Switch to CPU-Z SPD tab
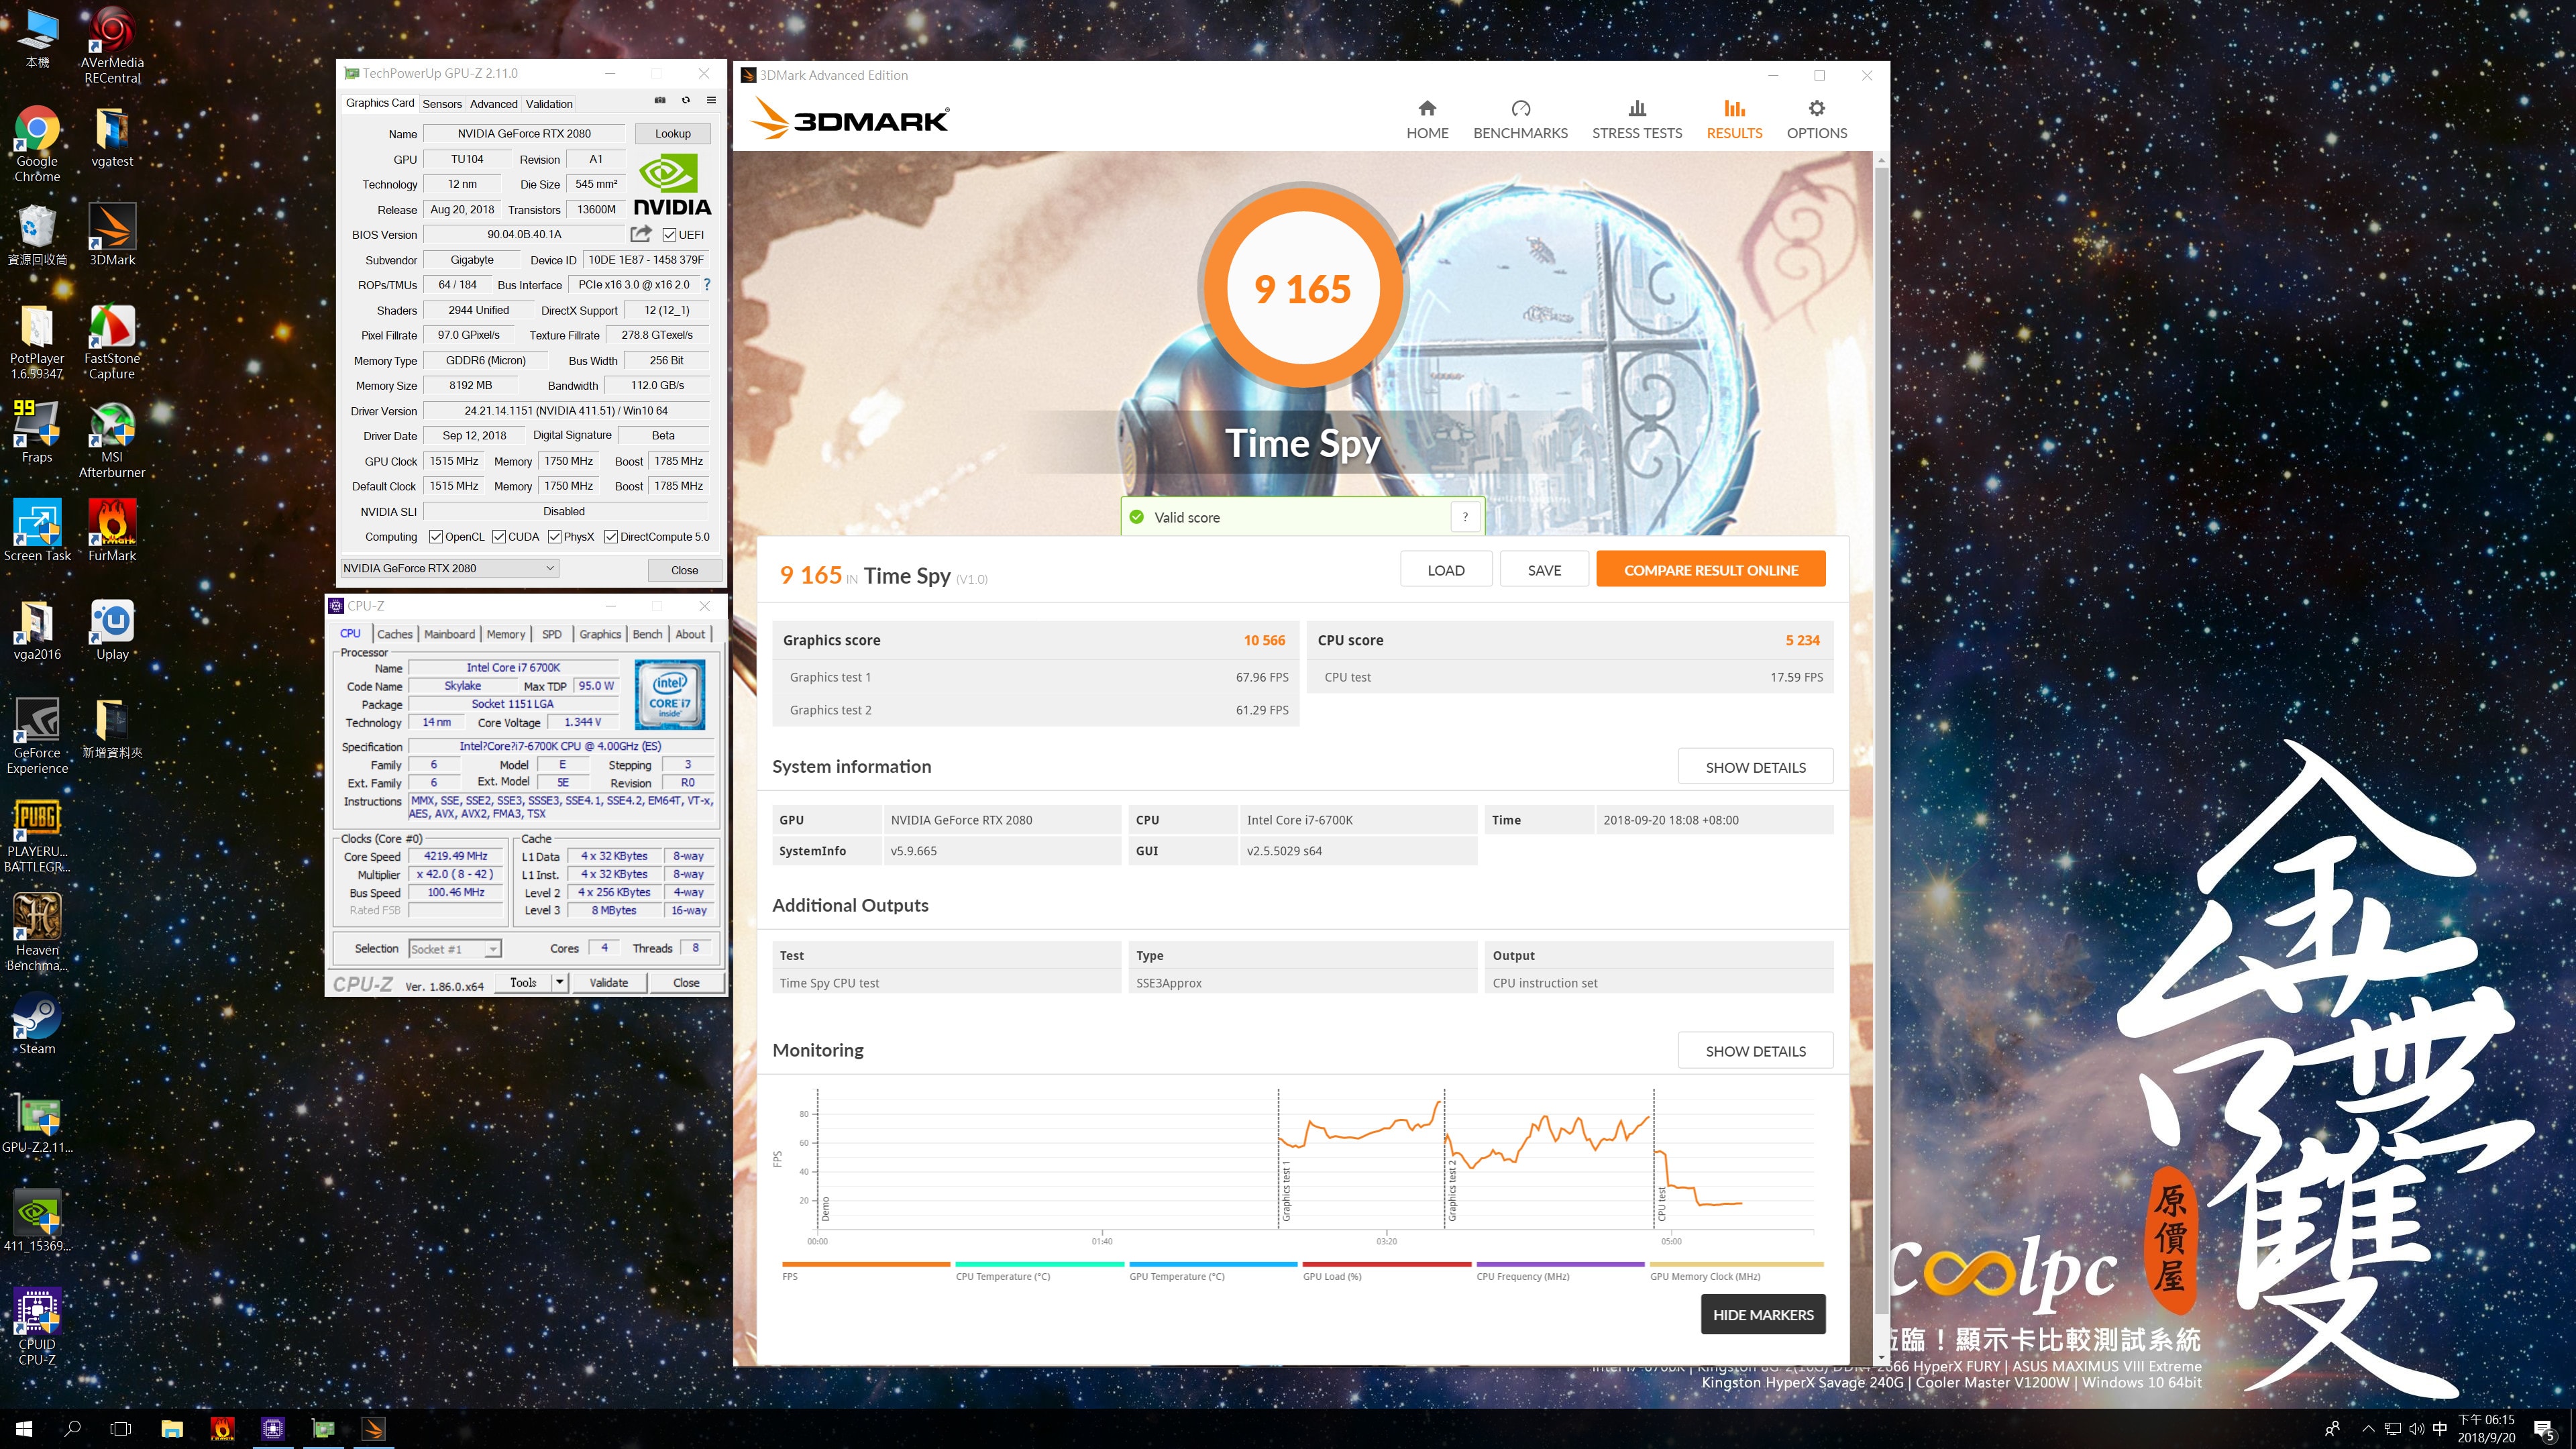The width and height of the screenshot is (2576, 1449). 551,633
